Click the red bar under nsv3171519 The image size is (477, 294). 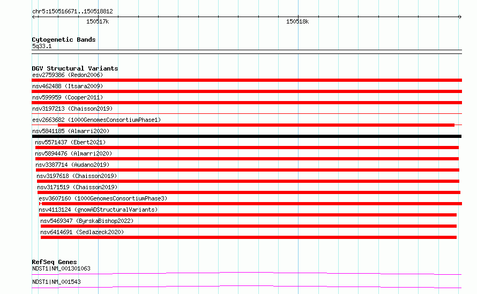click(249, 192)
